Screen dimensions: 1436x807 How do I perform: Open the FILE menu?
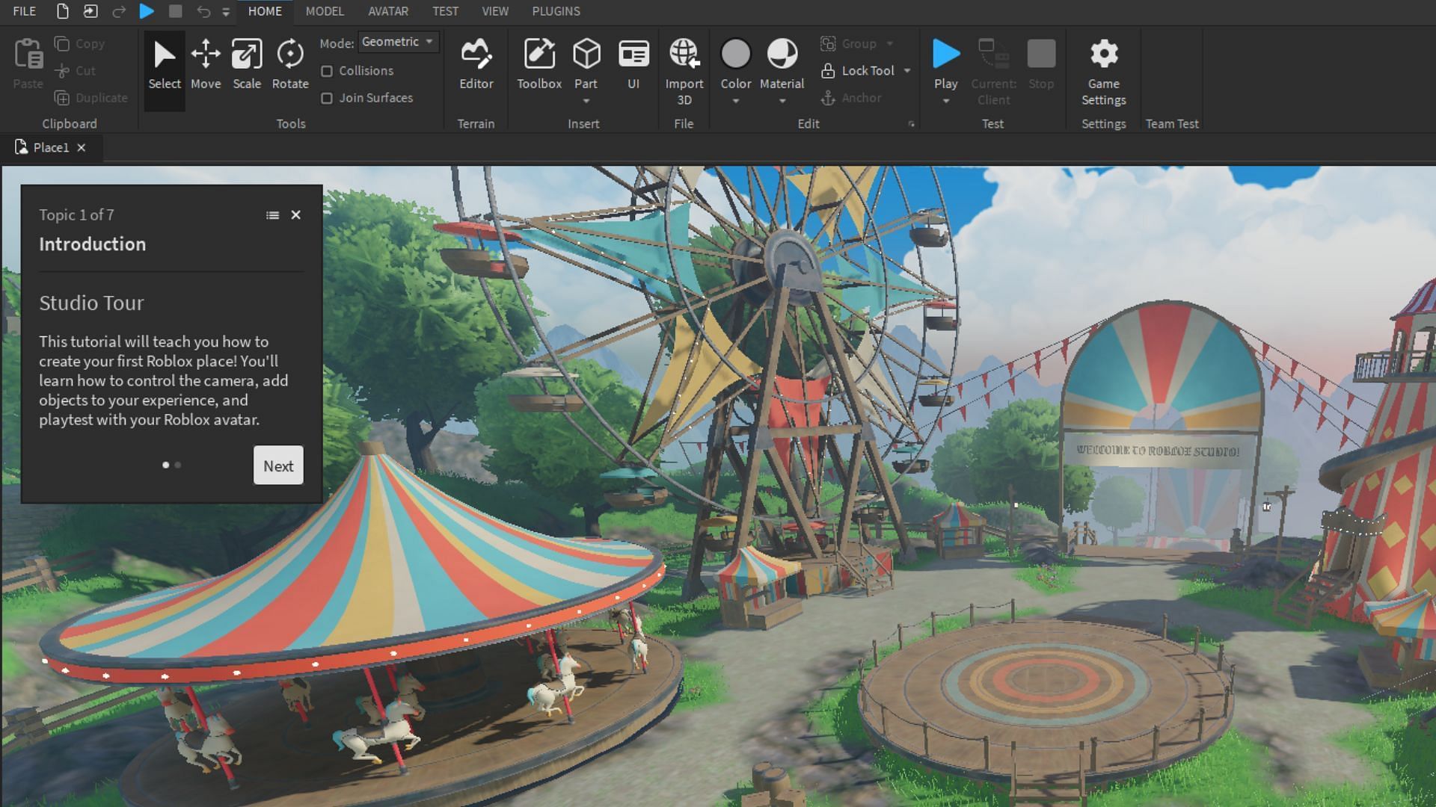click(x=25, y=11)
